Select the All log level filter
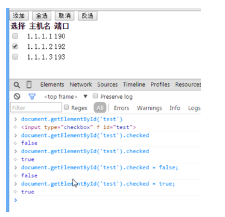 (100, 108)
